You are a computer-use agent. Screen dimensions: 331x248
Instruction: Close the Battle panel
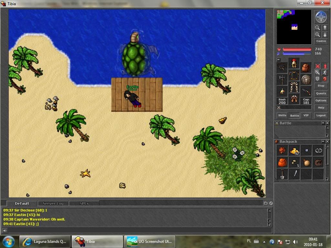pyautogui.click(x=327, y=123)
